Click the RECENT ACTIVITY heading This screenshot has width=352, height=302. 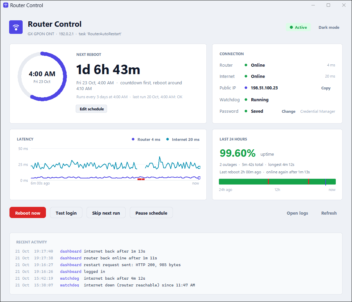[x=31, y=242]
